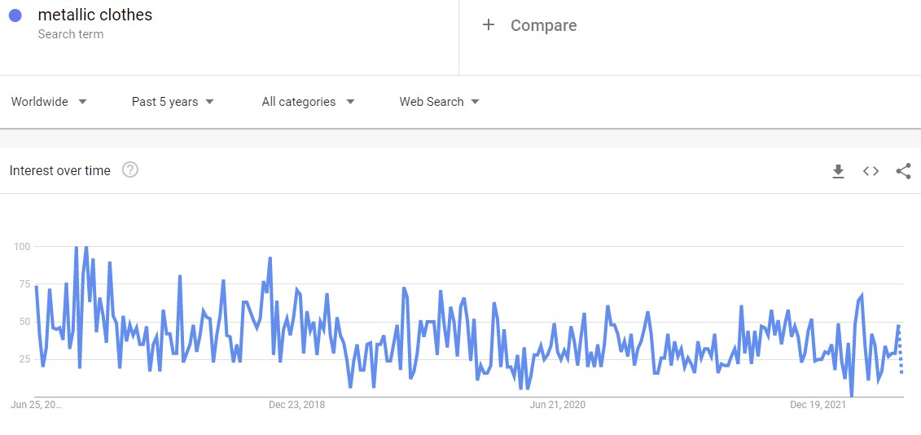
Task: Download the Interest over time CSV
Action: (x=838, y=171)
